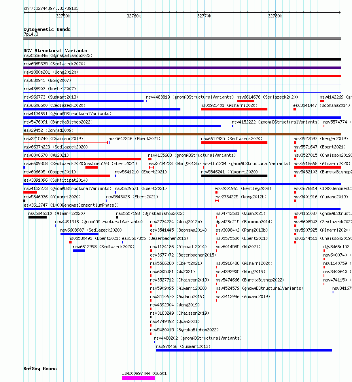Open the dgv1080e201 (Wong2012b) label
Viewport: 352px width, 382px height.
(51, 72)
